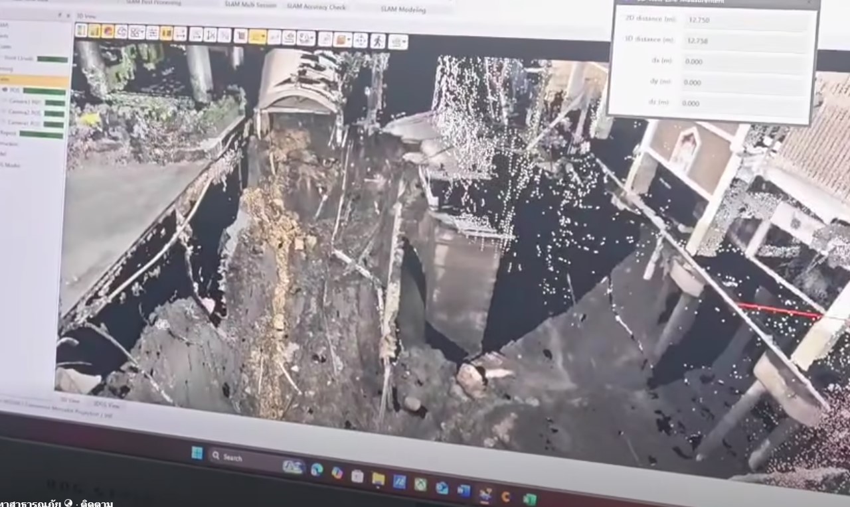Screen dimensions: 850x507
Task: Open Microsoft Edge from the taskbar
Action: click(x=316, y=469)
